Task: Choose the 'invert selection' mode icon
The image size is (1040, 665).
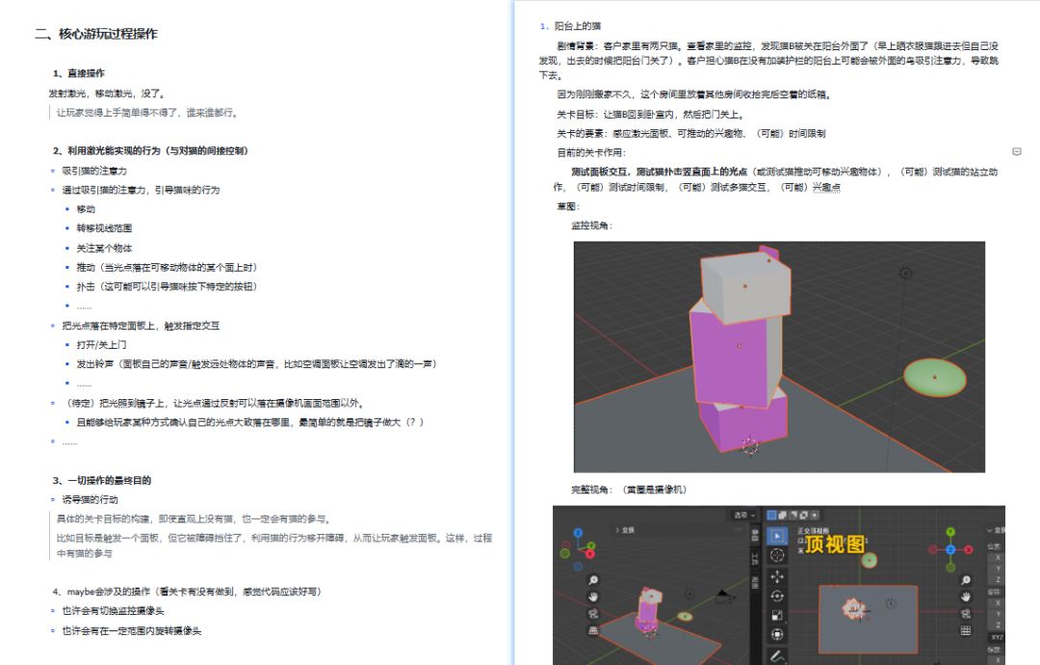Action: [803, 515]
